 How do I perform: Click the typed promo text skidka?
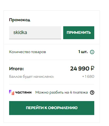tap(20, 32)
